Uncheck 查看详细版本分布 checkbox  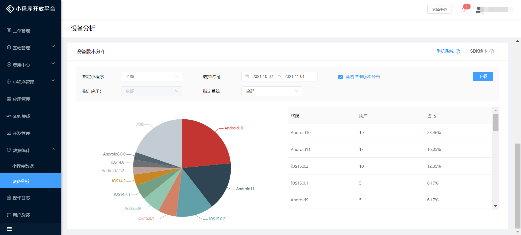(341, 77)
